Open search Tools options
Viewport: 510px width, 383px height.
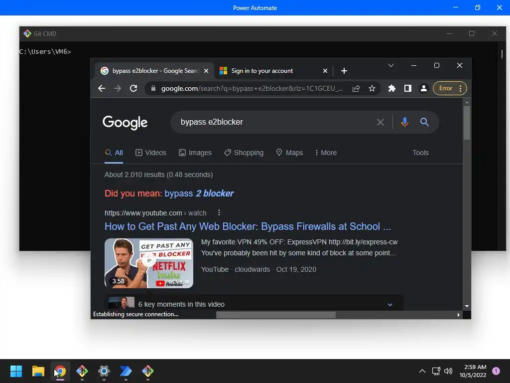(x=420, y=153)
